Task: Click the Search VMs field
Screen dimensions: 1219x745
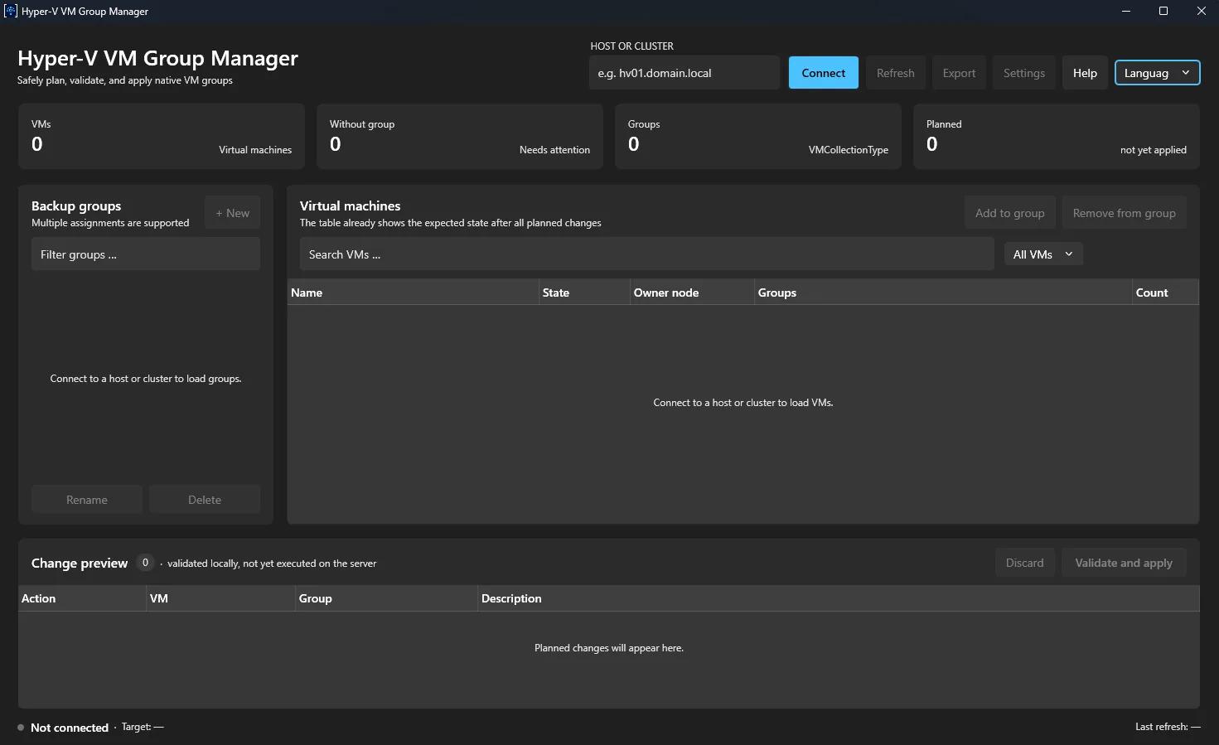Action: tap(646, 254)
